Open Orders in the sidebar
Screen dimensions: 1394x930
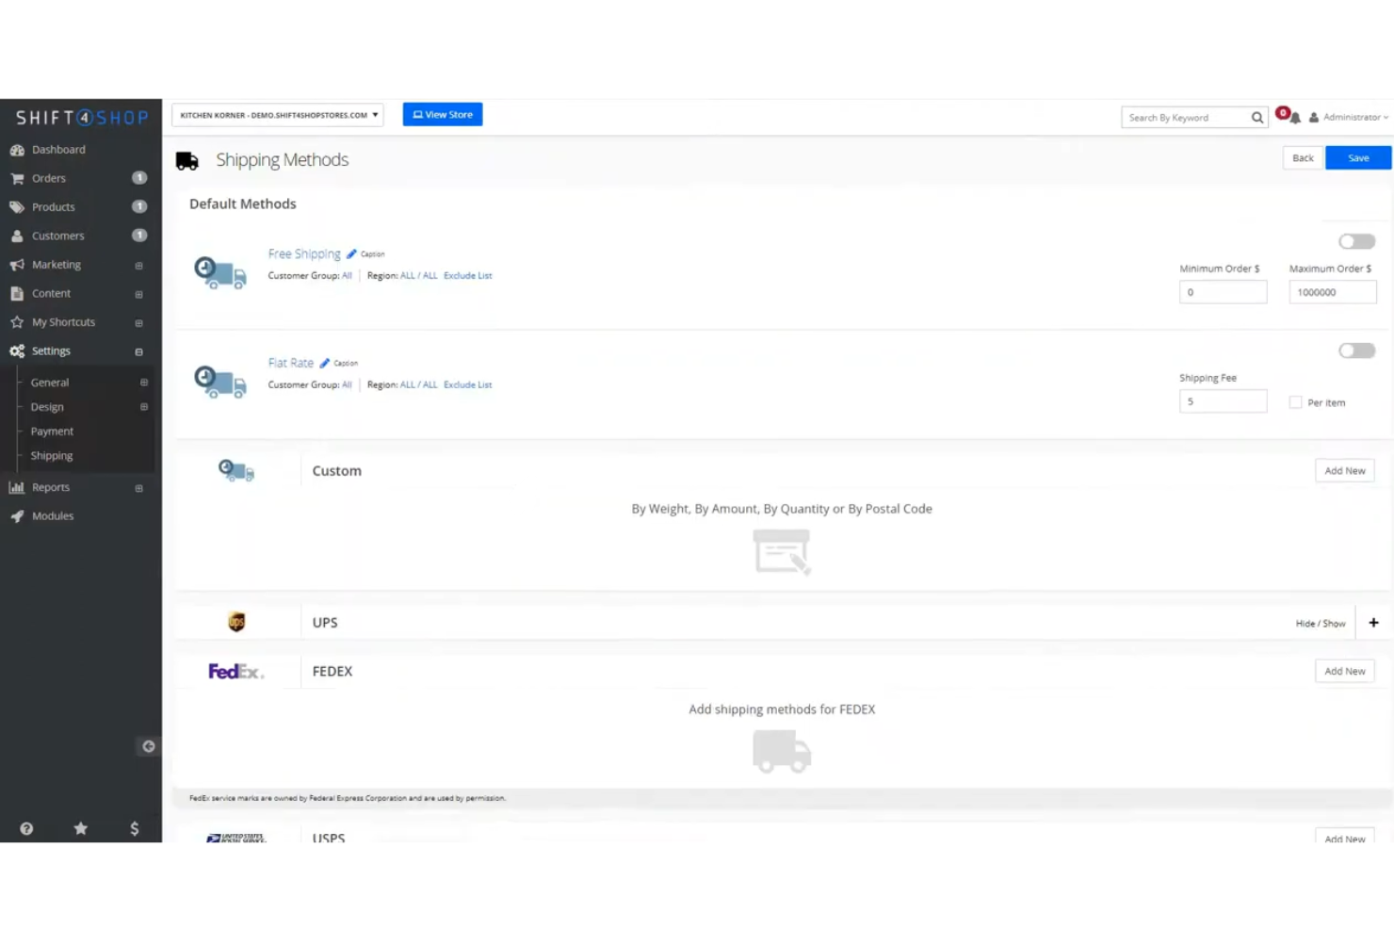(49, 178)
